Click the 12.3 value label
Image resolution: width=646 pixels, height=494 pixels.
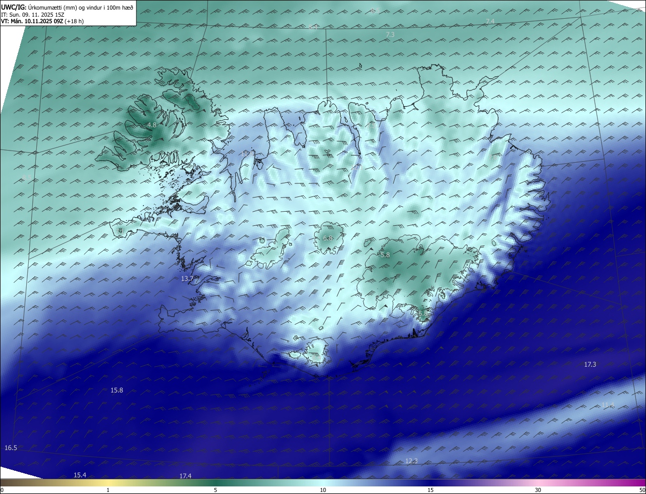click(411, 461)
